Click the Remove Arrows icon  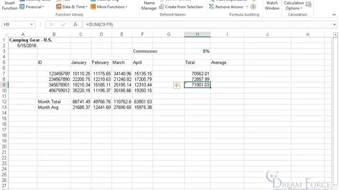point(211,7)
